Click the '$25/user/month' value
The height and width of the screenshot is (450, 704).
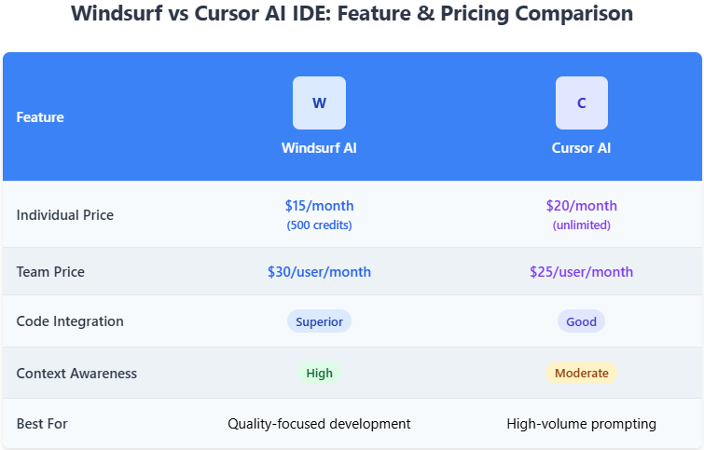coord(582,271)
